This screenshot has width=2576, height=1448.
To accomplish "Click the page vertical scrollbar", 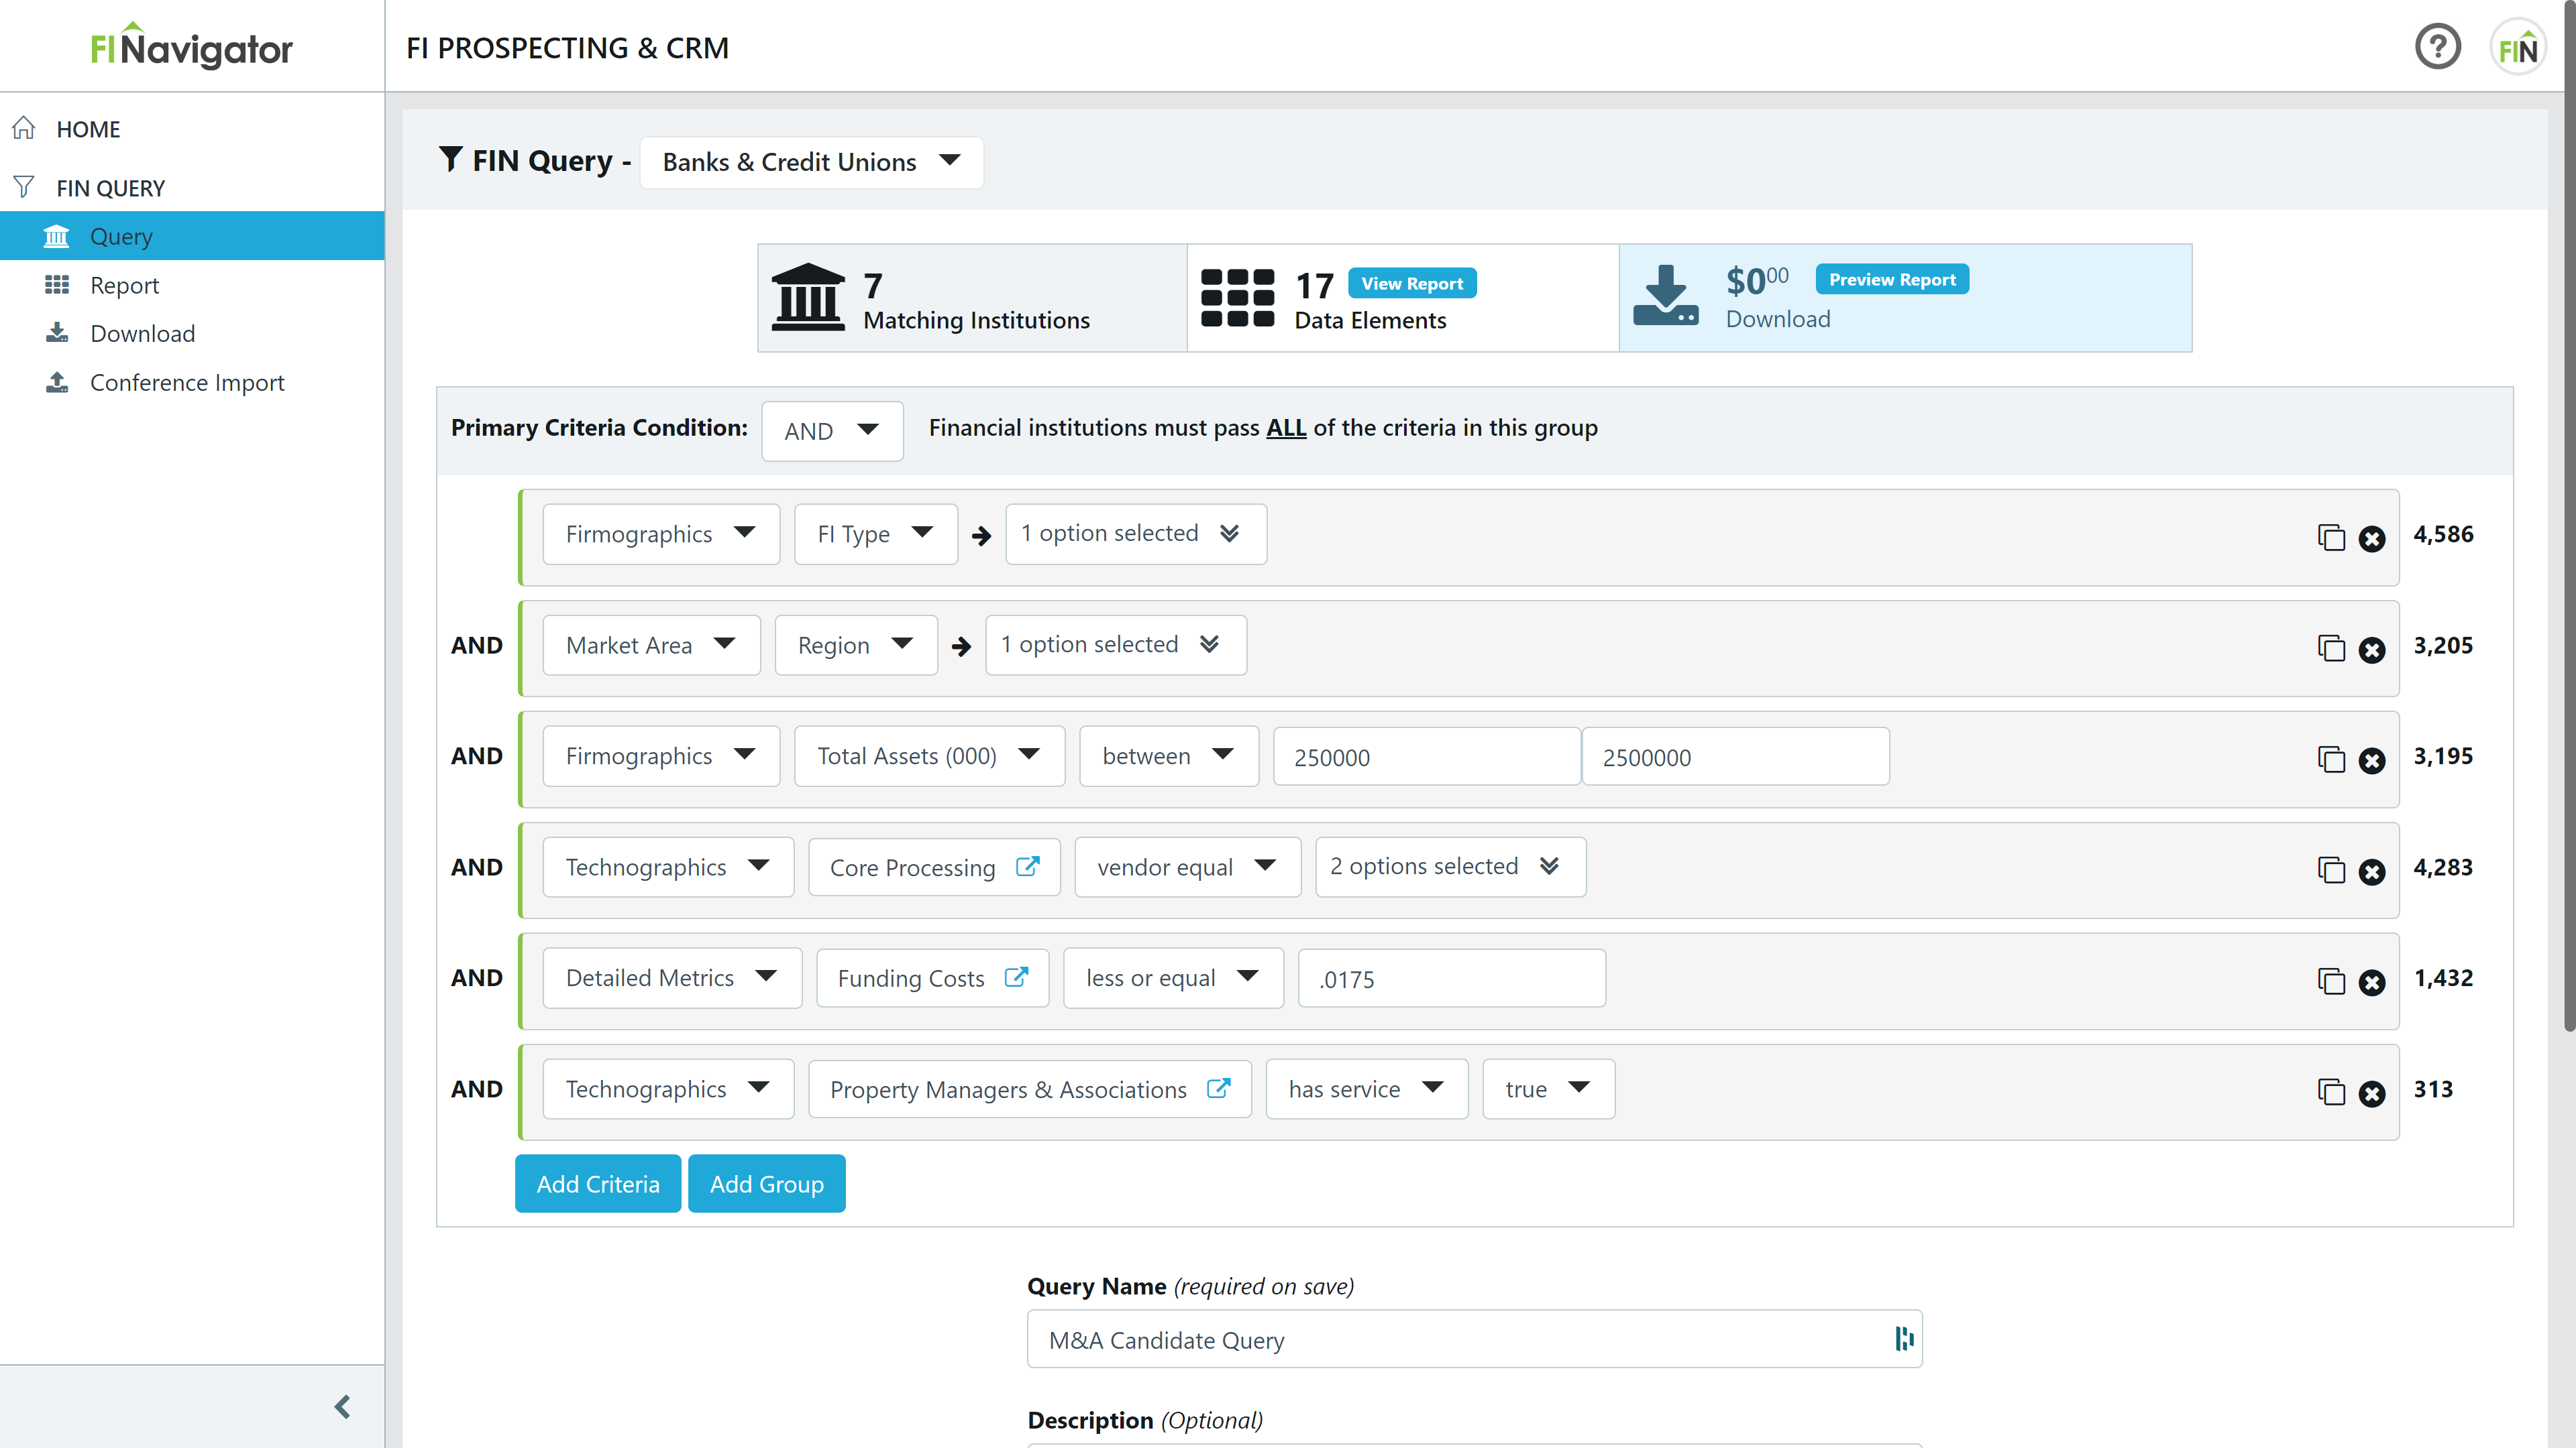I will [2569, 515].
